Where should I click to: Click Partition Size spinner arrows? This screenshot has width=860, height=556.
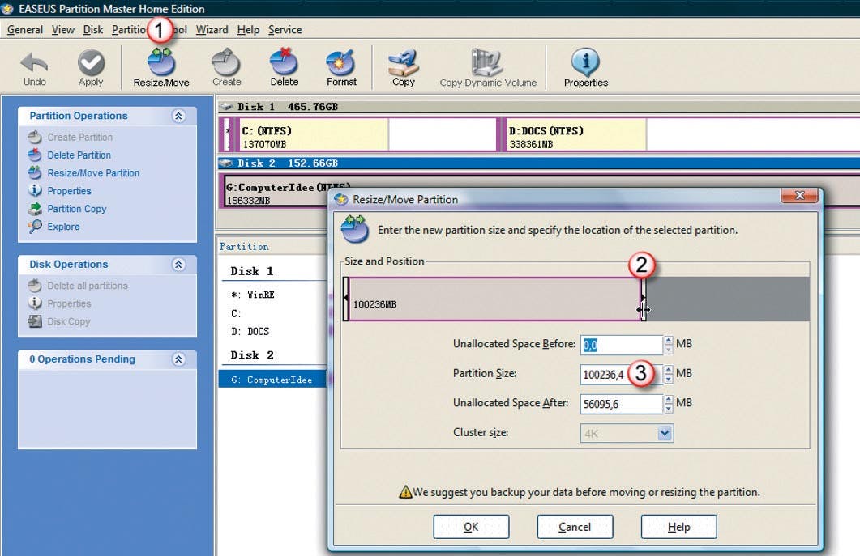coord(668,374)
